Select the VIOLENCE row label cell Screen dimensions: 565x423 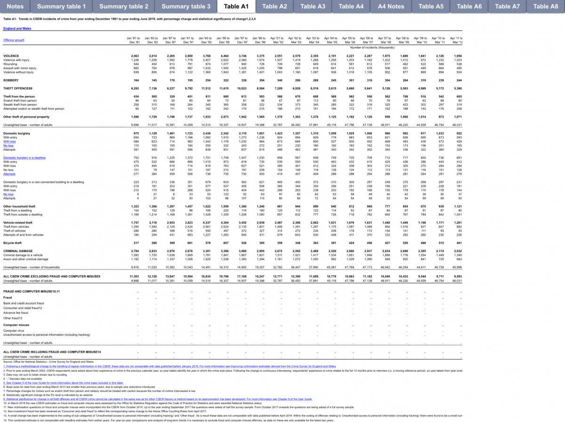coord(11,56)
